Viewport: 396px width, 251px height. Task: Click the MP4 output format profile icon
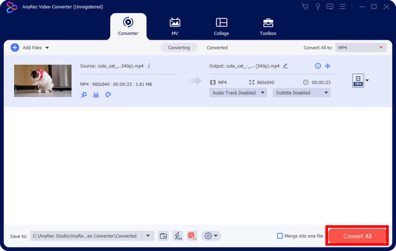point(358,81)
